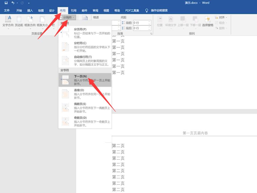
Task: Open the 选择窗格 selection pane
Action: (x=207, y=21)
